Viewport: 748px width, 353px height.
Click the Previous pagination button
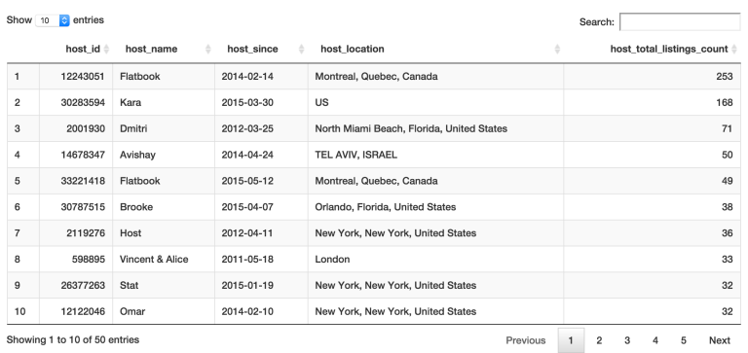click(x=526, y=340)
